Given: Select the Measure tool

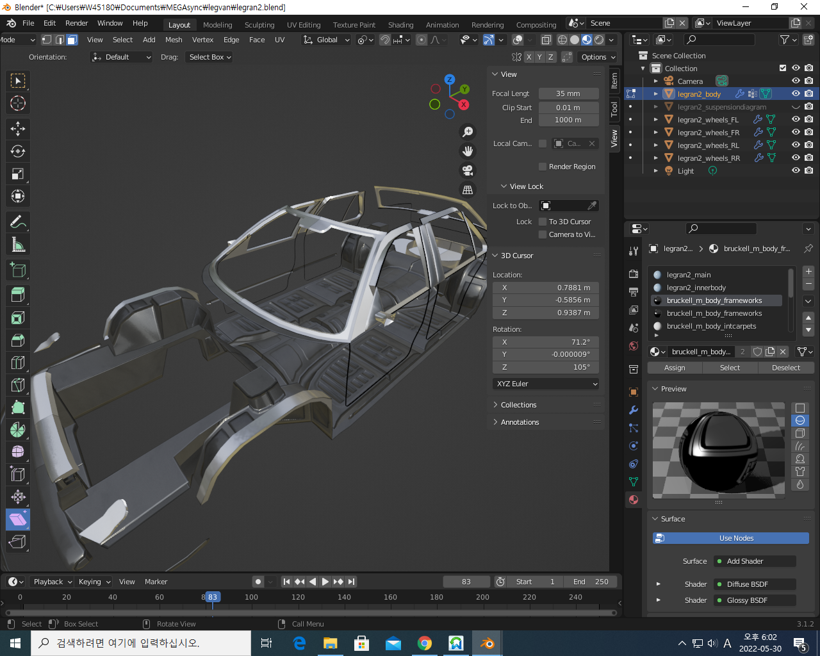Looking at the screenshot, I should point(18,245).
